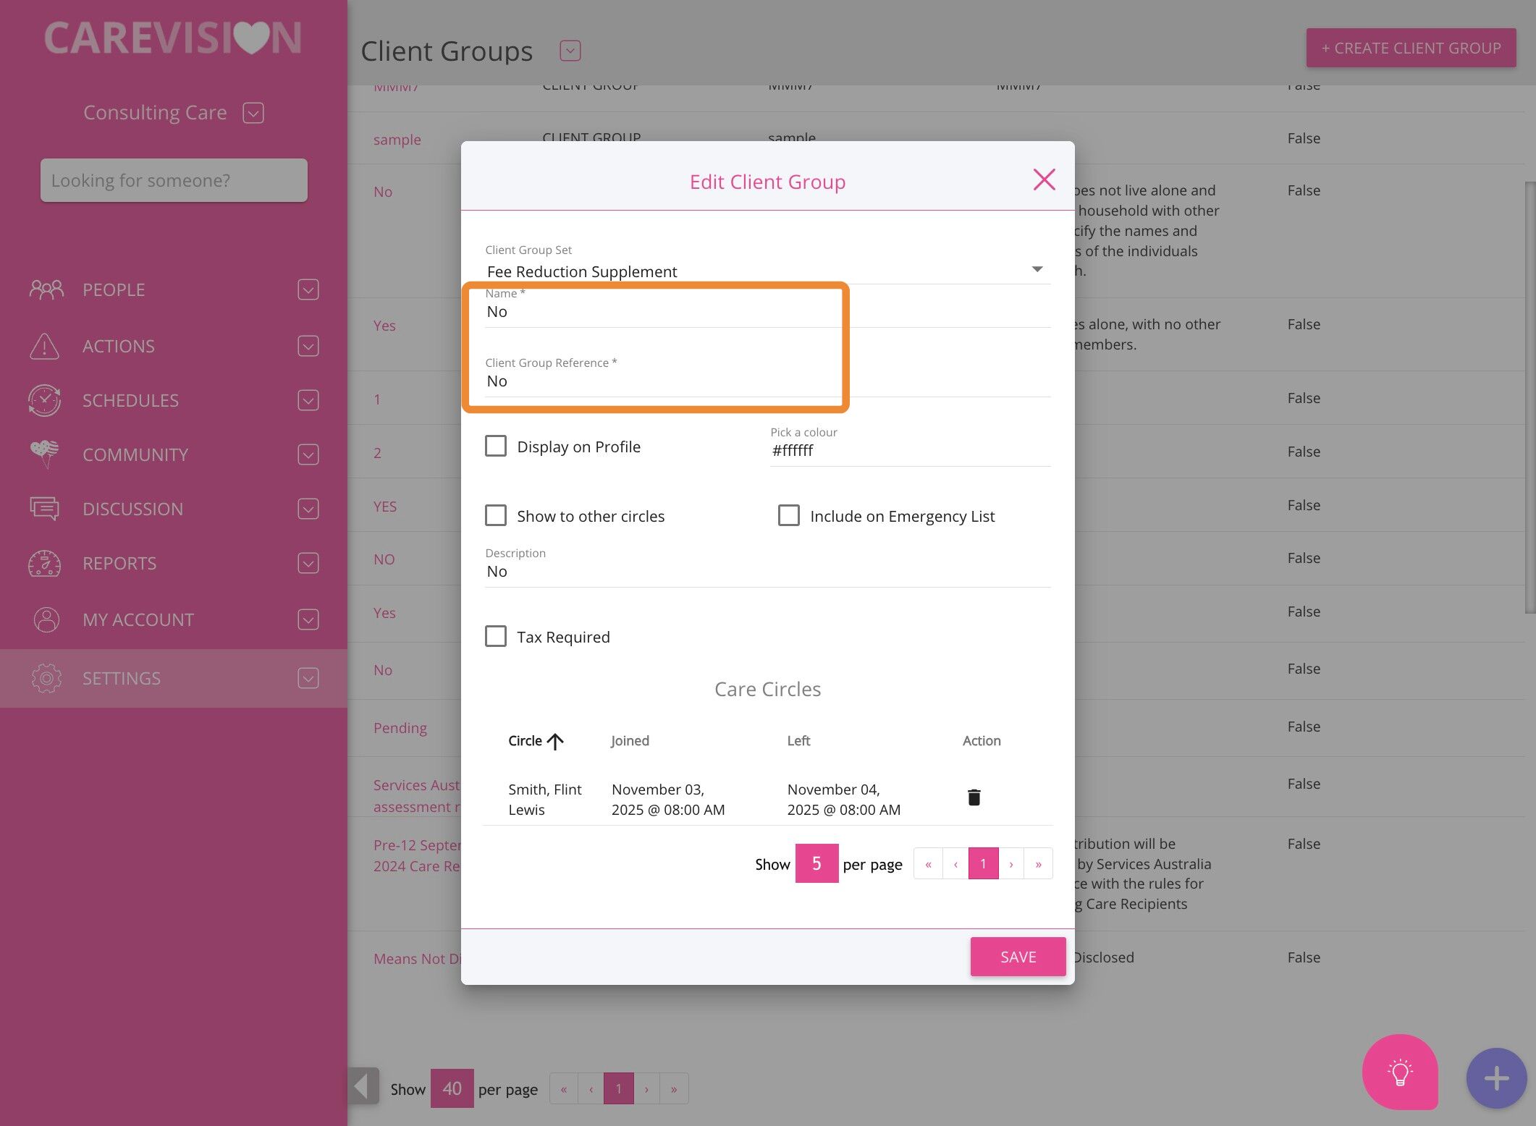Click the Pick a colour field
The image size is (1536, 1126).
coord(908,450)
